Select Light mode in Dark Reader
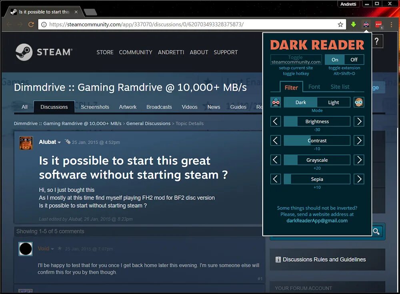Viewport: 400px width, 294px height. click(334, 102)
